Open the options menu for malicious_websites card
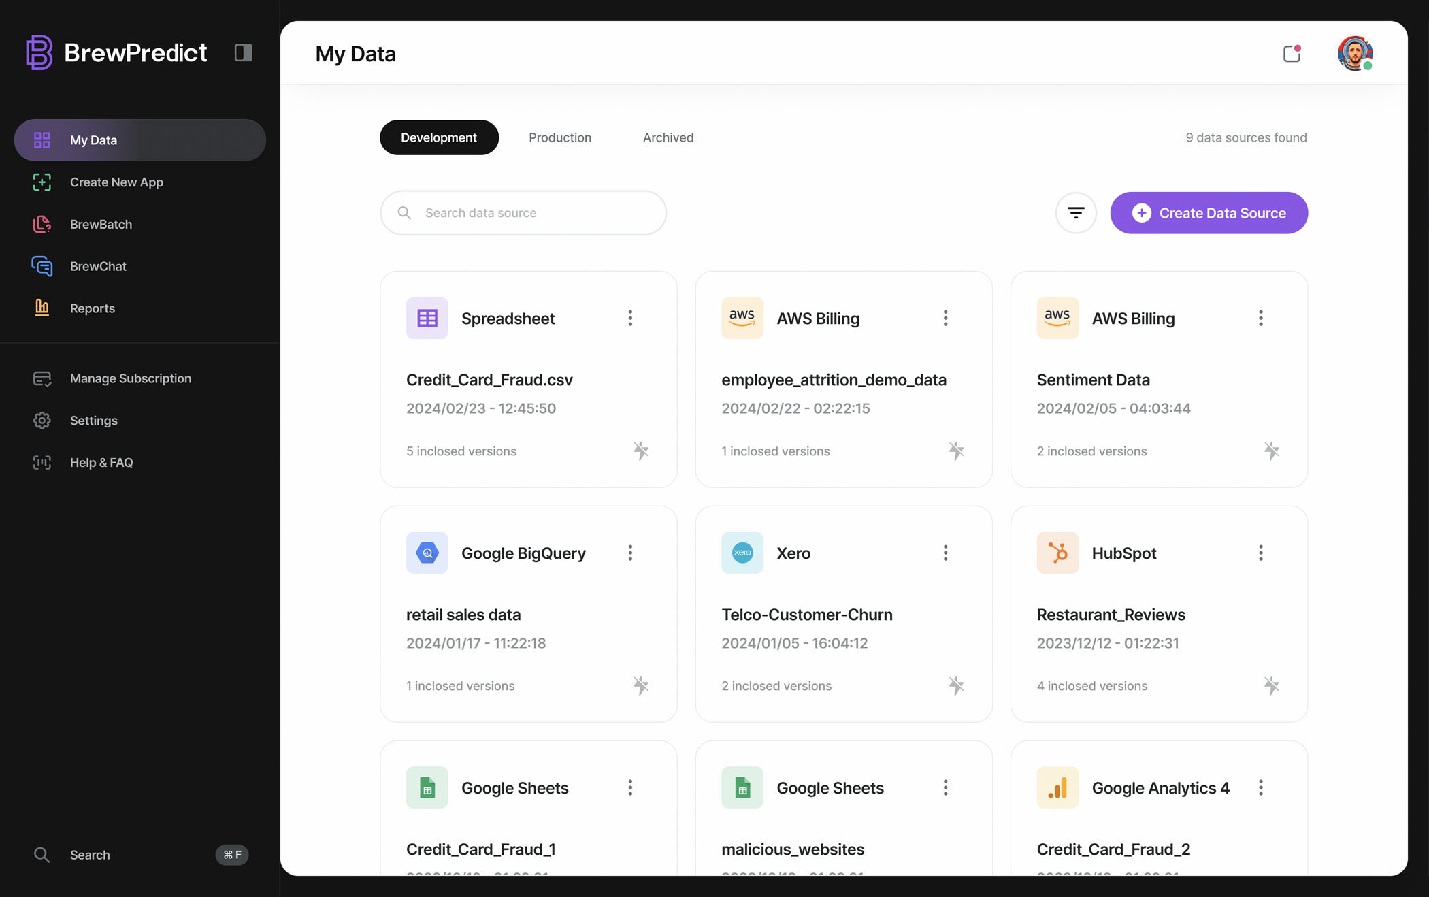Viewport: 1429px width, 897px height. point(945,787)
